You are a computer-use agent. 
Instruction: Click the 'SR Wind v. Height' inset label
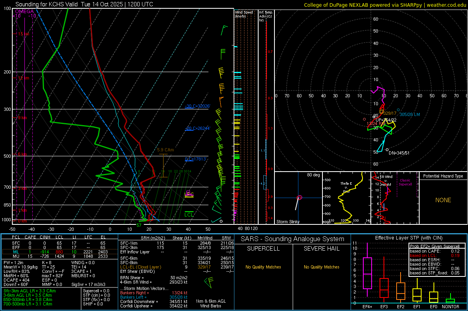coord(386,181)
